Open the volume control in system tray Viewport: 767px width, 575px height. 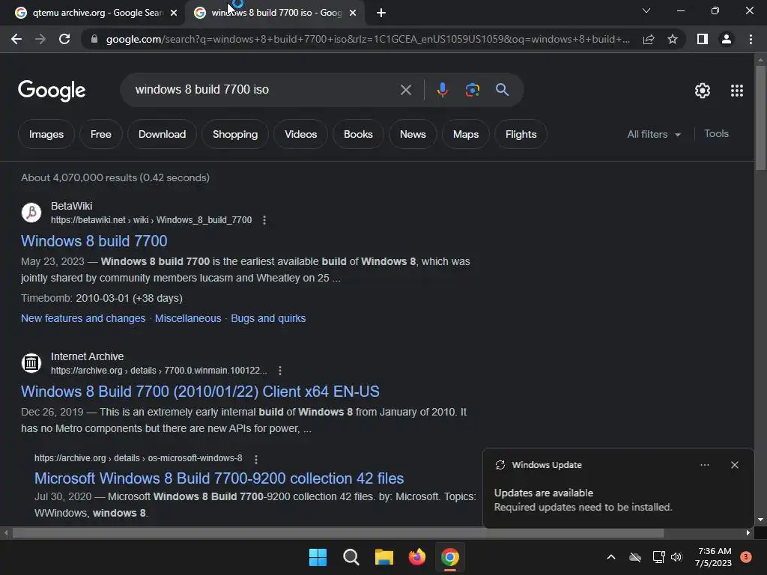676,557
